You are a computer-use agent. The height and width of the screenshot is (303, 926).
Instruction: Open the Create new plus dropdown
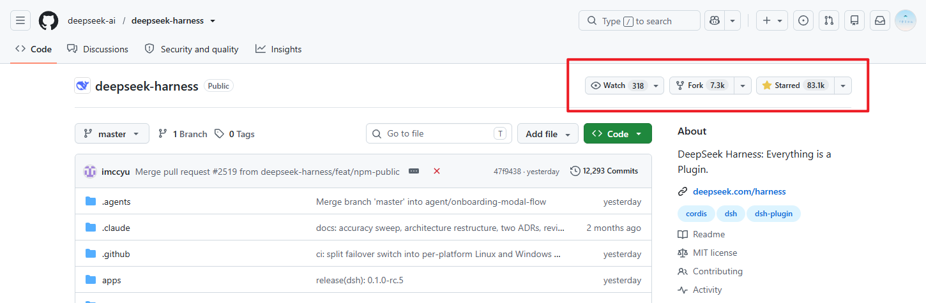coord(772,20)
